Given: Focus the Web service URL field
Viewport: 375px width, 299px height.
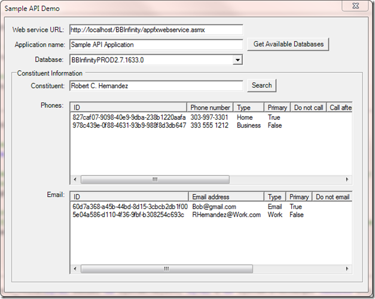Looking at the screenshot, I should pos(156,29).
